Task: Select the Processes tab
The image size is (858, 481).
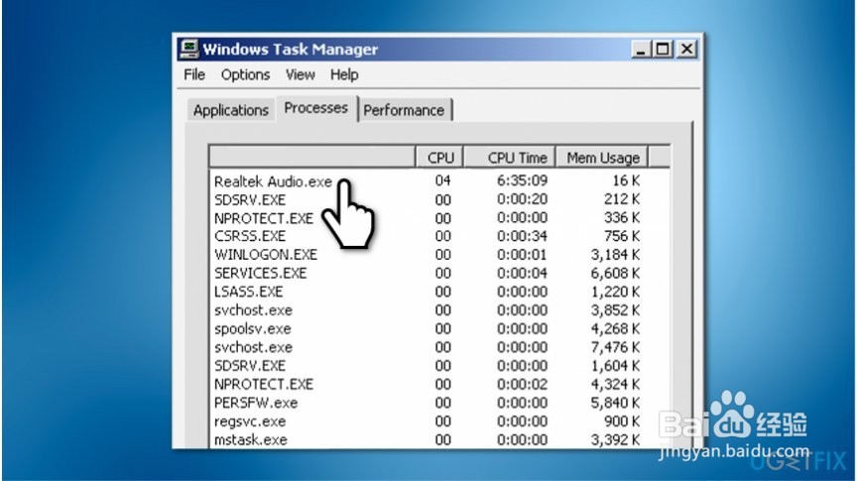Action: (315, 108)
